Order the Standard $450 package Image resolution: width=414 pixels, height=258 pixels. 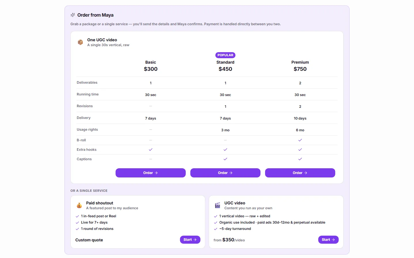click(x=225, y=173)
